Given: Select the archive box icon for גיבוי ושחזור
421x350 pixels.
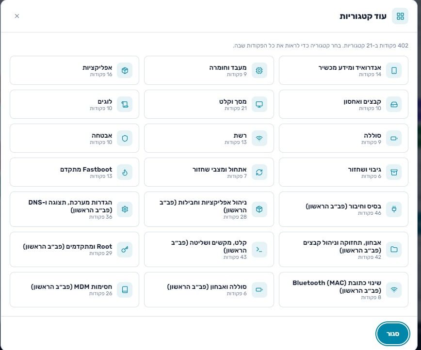Looking at the screenshot, I should tap(394, 172).
